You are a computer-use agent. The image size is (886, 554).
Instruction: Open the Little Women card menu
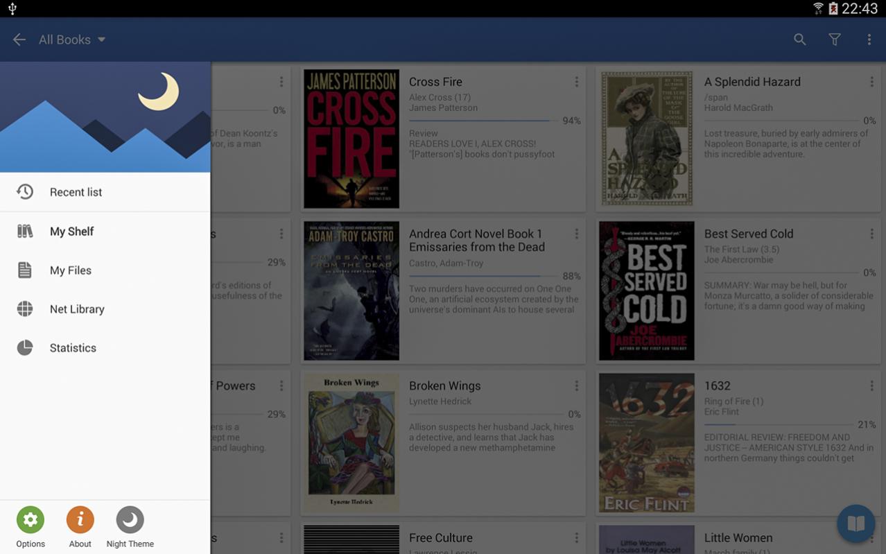tap(871, 538)
